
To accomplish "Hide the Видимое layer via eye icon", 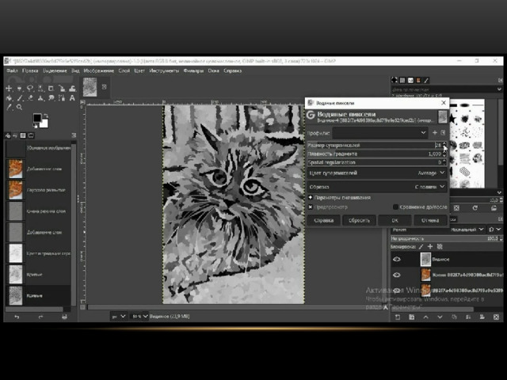I will pyautogui.click(x=397, y=259).
